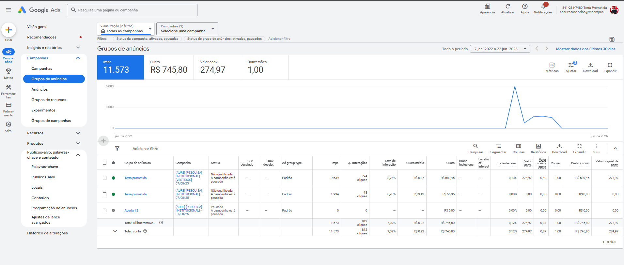Open table Segmentar icon
624x265 pixels.
(x=498, y=146)
